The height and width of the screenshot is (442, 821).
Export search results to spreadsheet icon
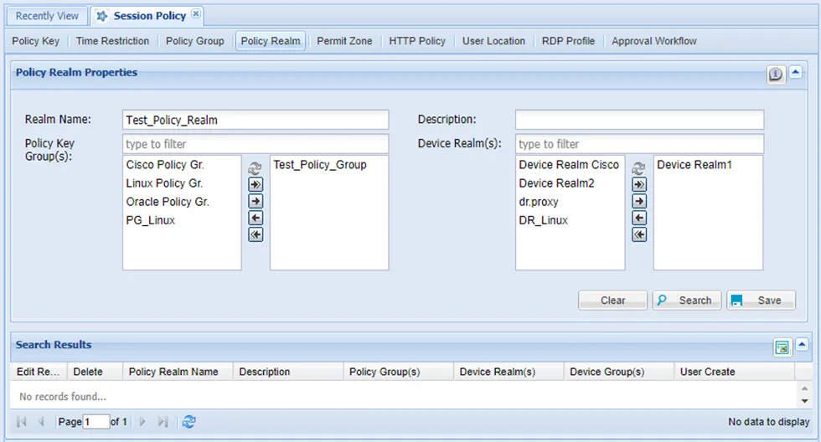point(782,347)
